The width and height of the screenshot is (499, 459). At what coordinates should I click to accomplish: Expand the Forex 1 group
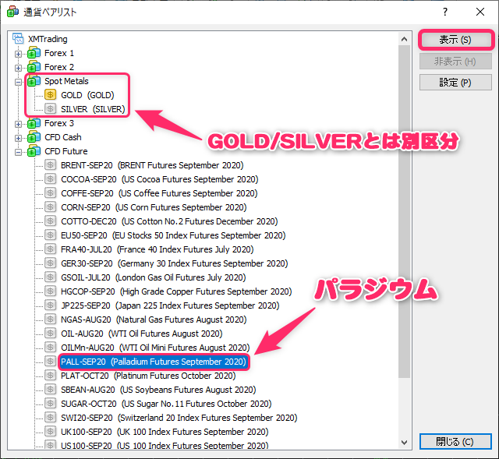(x=18, y=54)
